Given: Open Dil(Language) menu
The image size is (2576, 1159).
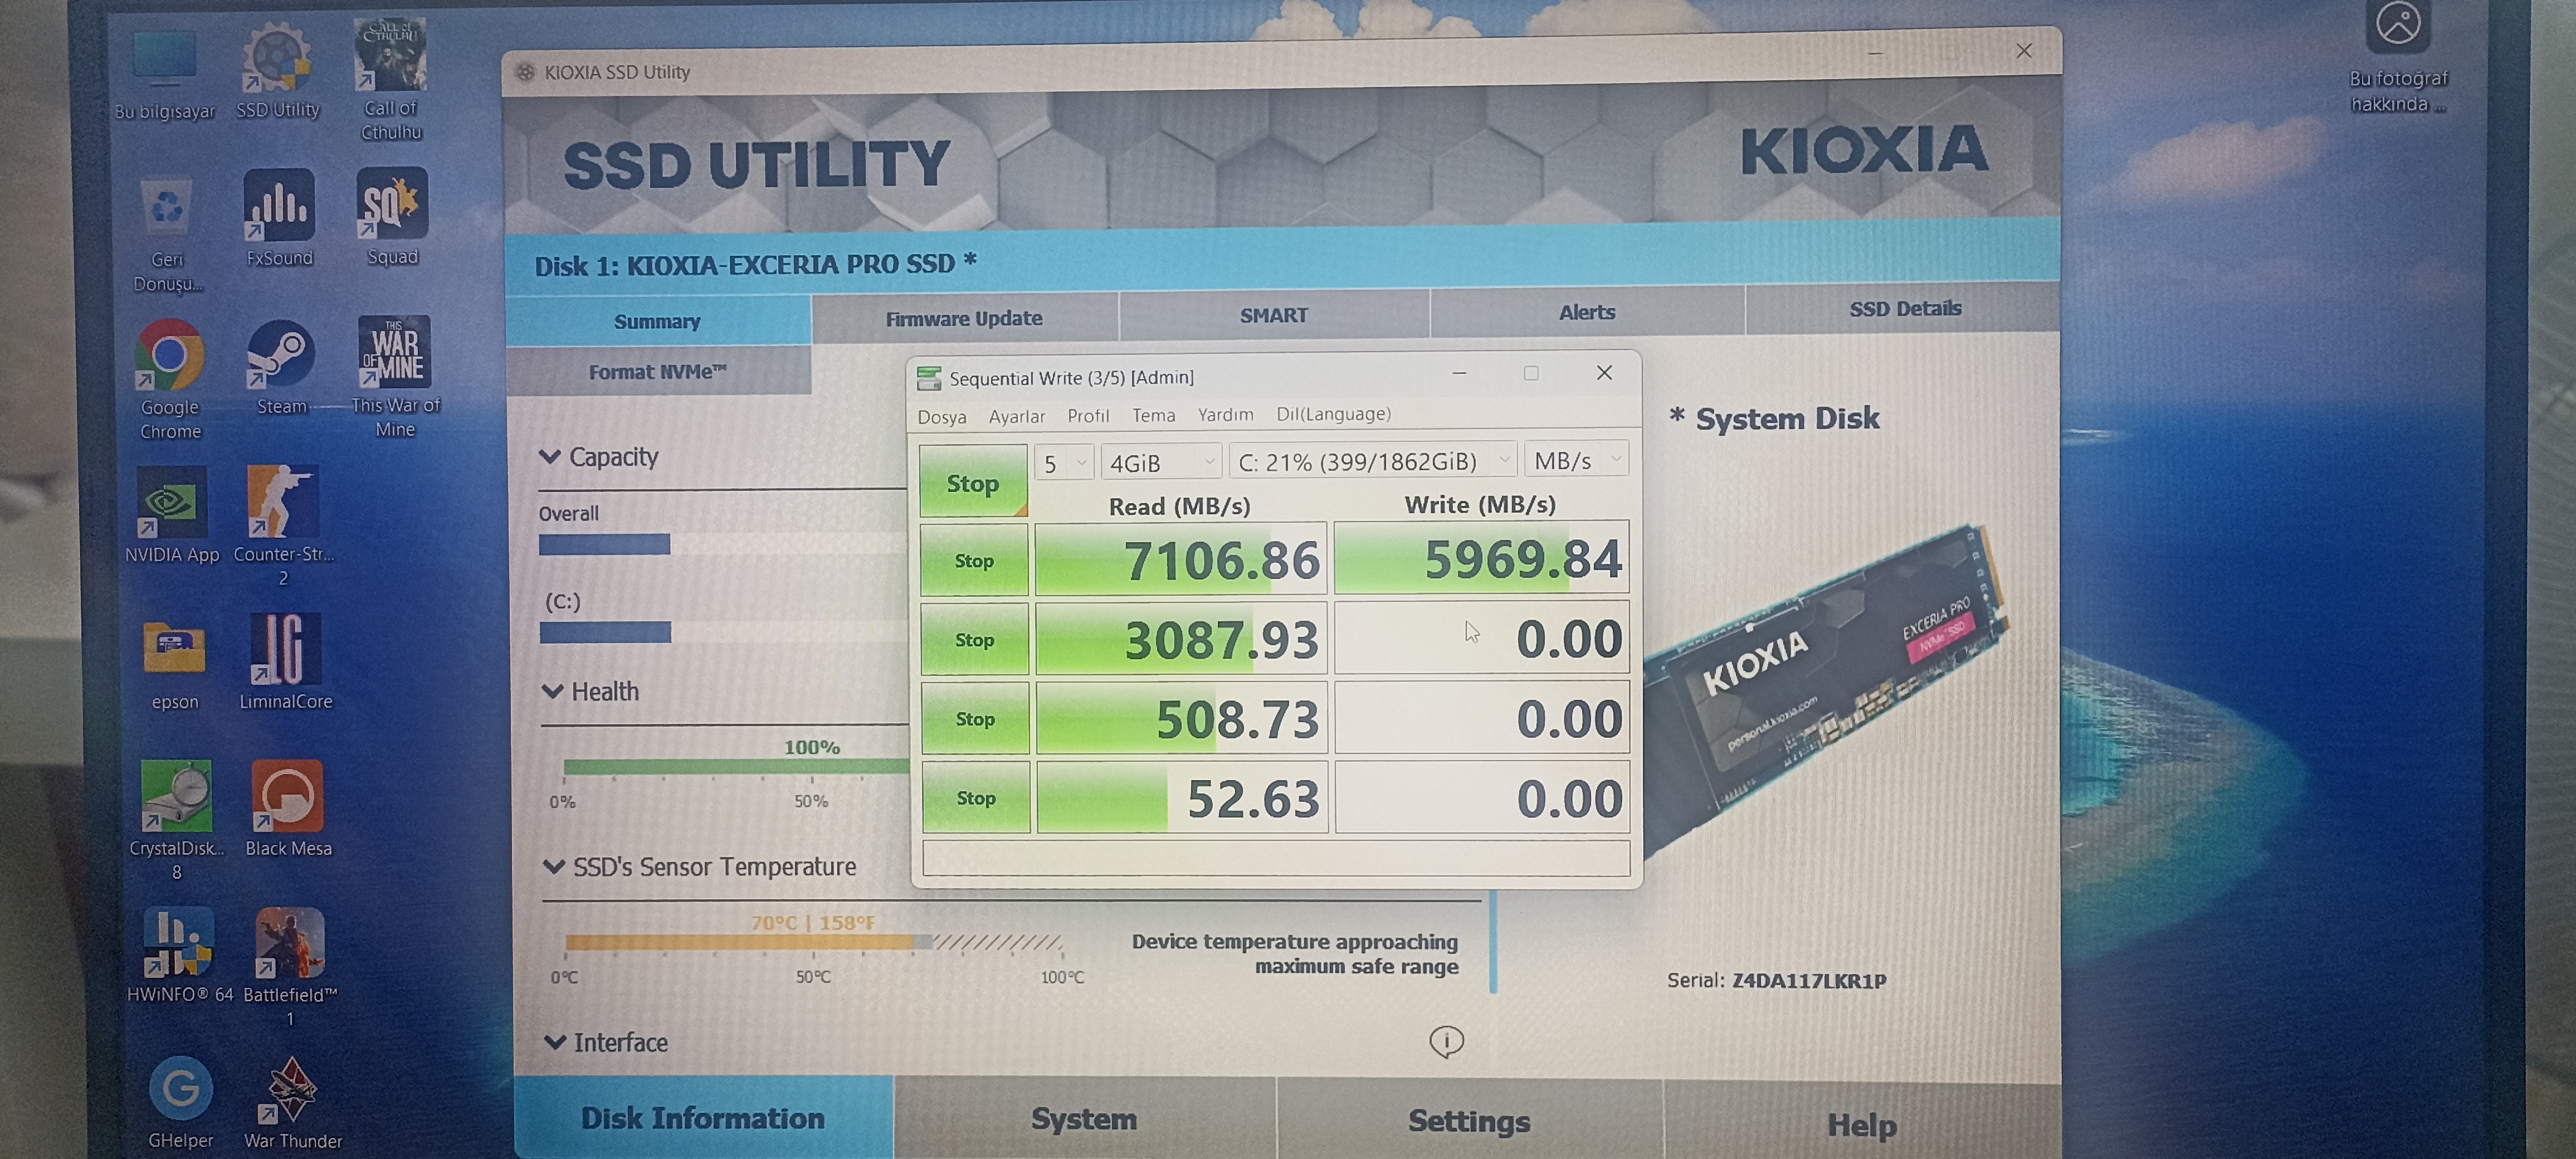Looking at the screenshot, I should tap(1333, 413).
